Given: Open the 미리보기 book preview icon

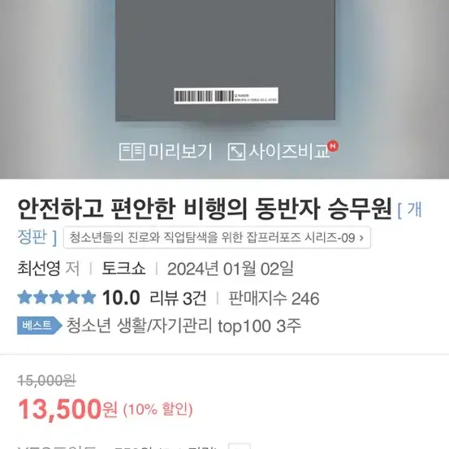Looking at the screenshot, I should click(x=132, y=152).
